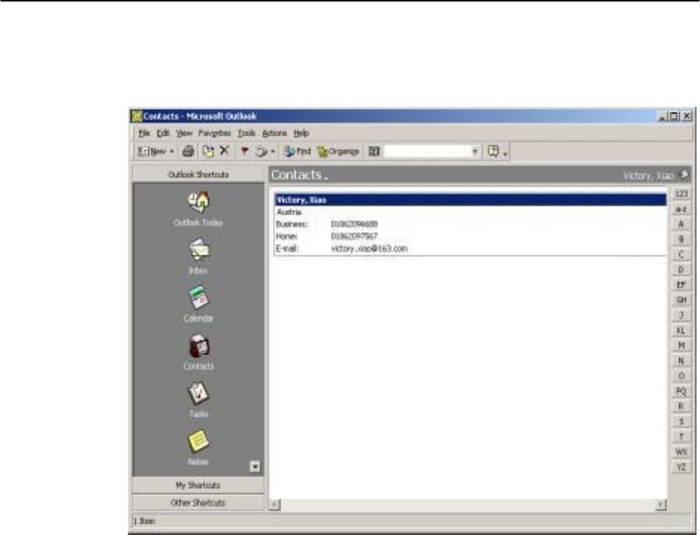Screen dimensions: 700x535
Task: Open the Tasks shortcut
Action: (199, 400)
